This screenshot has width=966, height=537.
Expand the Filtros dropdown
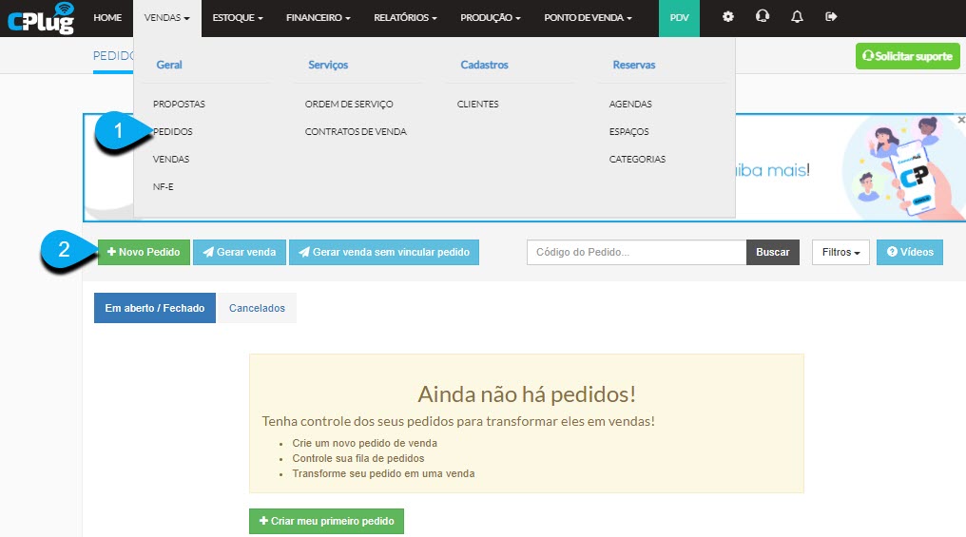click(x=840, y=252)
